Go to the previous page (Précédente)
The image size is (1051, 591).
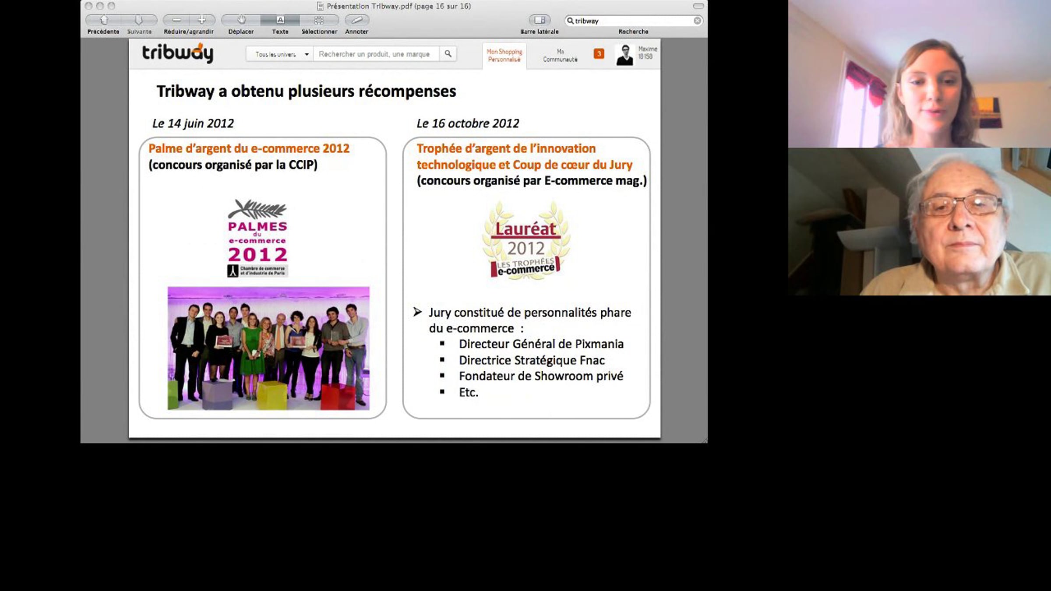point(103,20)
